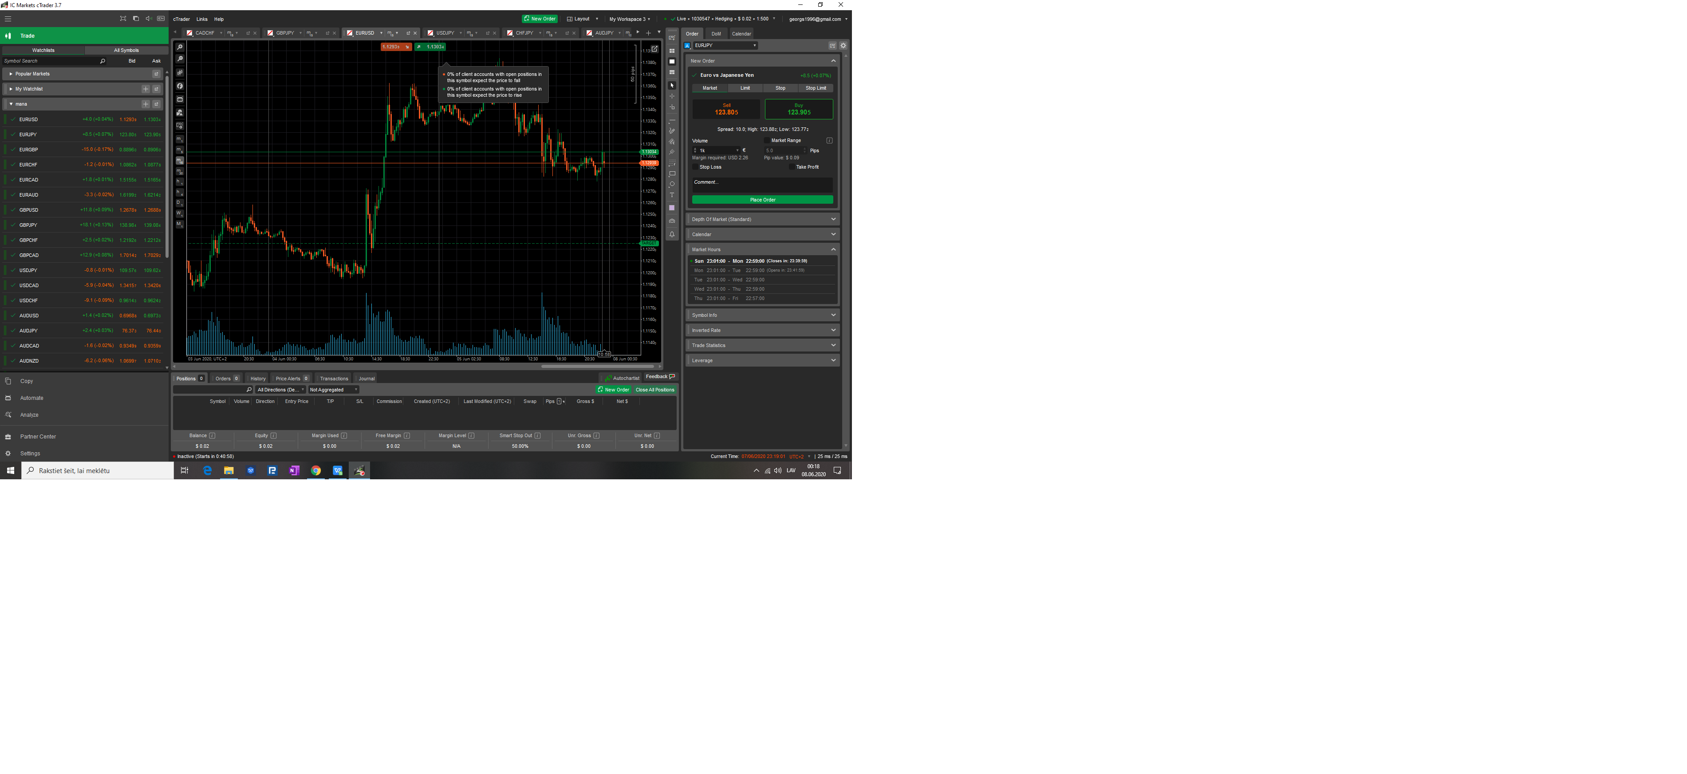Click the green Place Order button

pos(762,200)
